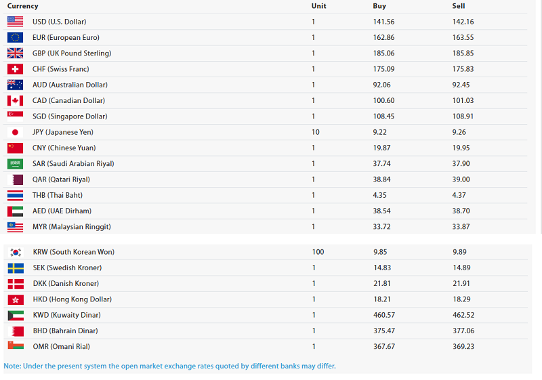Click the Currency column header

pyautogui.click(x=22, y=6)
